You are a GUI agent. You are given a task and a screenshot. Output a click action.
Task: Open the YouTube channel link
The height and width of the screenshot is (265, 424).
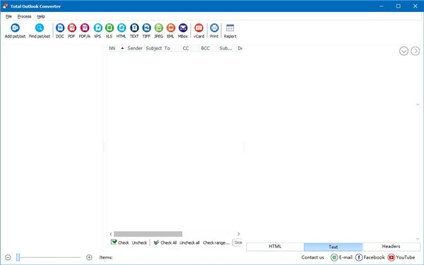(401, 257)
